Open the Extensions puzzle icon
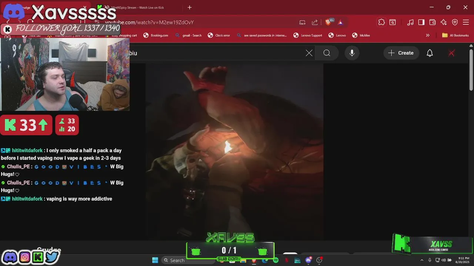Image resolution: width=474 pixels, height=266 pixels. click(381, 22)
